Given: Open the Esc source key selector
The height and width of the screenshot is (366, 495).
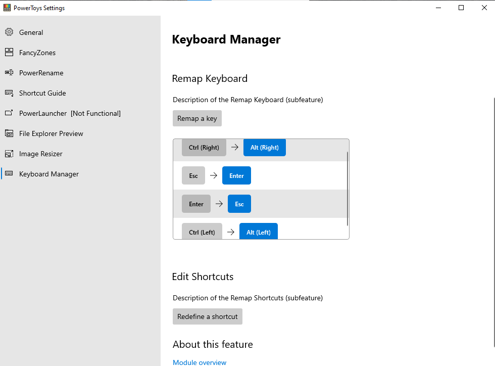Looking at the screenshot, I should [193, 175].
